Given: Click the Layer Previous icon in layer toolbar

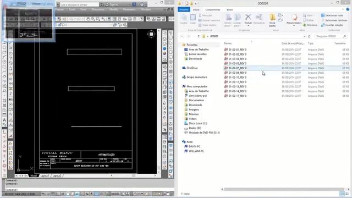Looking at the screenshot, I should [120, 25].
